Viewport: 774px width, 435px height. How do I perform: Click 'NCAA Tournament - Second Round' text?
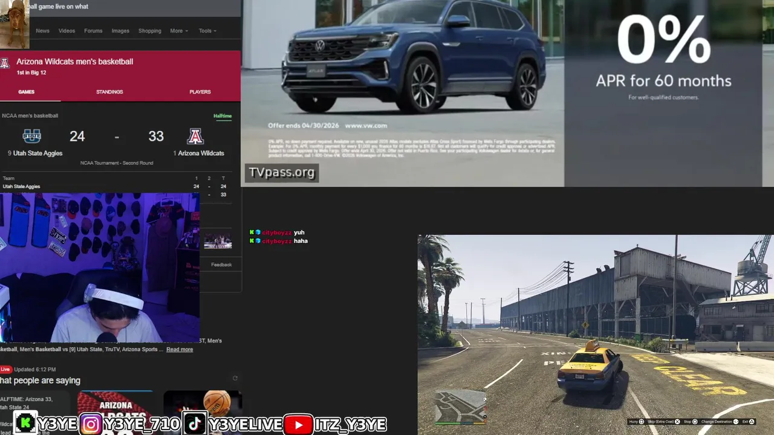[117, 163]
